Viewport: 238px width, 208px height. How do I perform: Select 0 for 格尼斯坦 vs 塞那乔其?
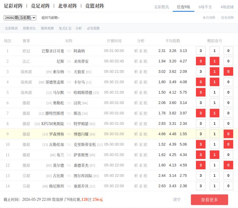click(228, 186)
